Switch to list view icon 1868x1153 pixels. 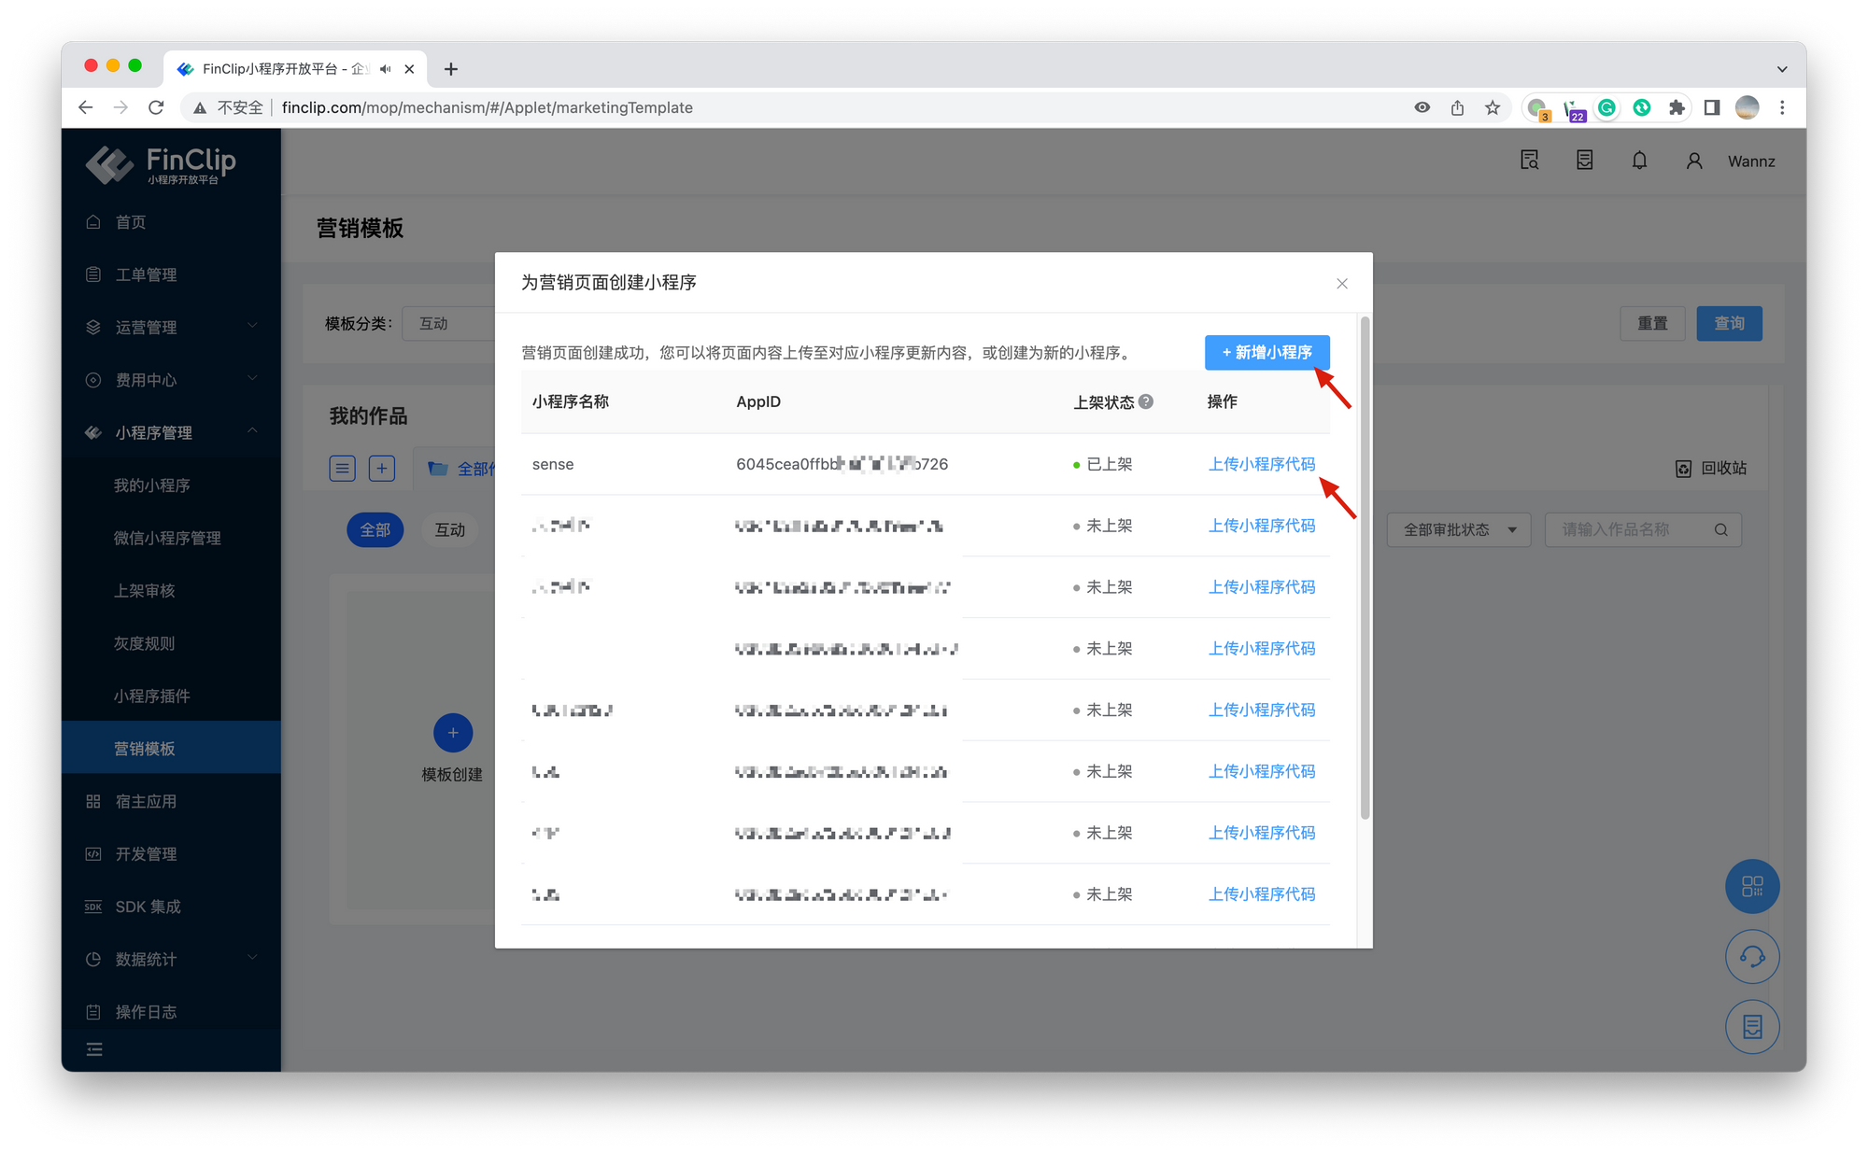coord(343,468)
